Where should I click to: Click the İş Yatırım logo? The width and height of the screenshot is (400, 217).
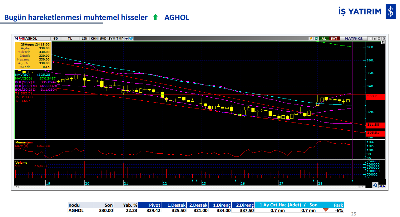(x=390, y=12)
